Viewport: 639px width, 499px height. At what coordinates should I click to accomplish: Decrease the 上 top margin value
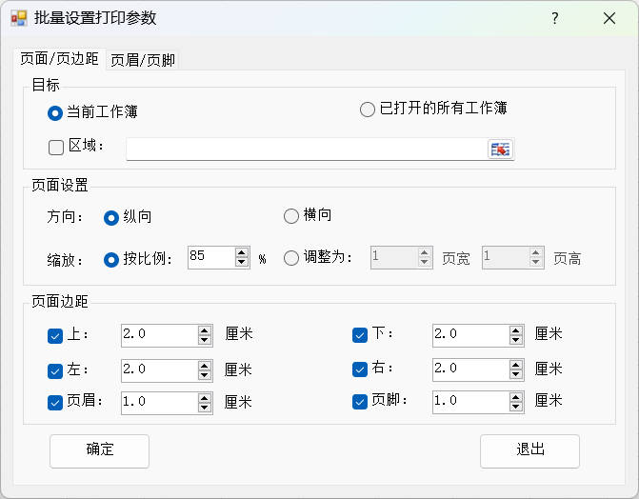[204, 340]
